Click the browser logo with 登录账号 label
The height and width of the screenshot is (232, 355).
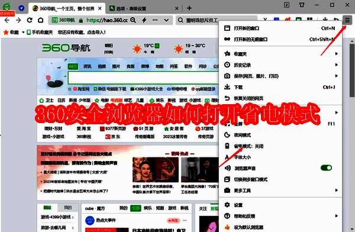click(x=7, y=9)
